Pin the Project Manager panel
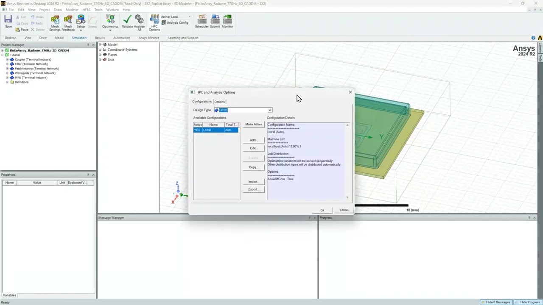This screenshot has width=543, height=305. (x=88, y=44)
